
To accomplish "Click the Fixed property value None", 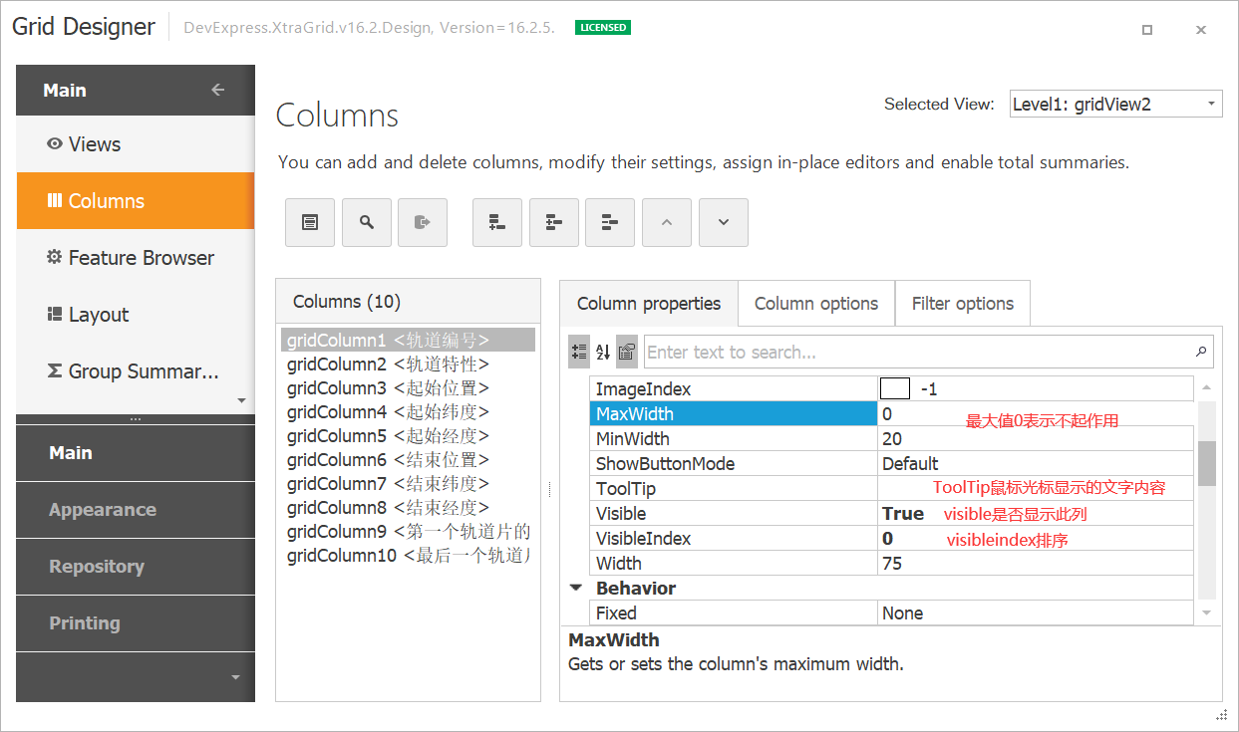I will (x=902, y=613).
